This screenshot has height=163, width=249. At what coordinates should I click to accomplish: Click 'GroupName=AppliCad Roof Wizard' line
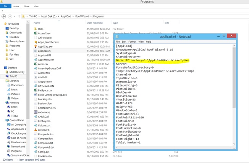pyautogui.click(x=144, y=50)
